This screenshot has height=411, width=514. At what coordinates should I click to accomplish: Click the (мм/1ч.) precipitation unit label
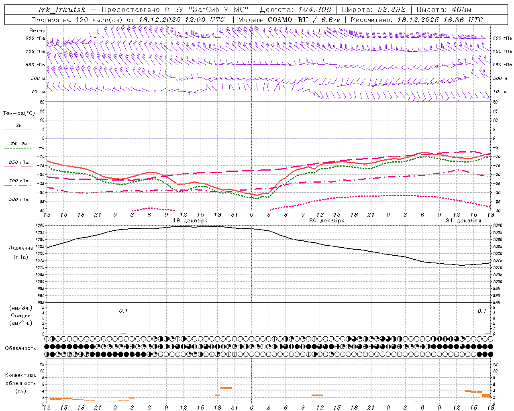[x=21, y=324]
